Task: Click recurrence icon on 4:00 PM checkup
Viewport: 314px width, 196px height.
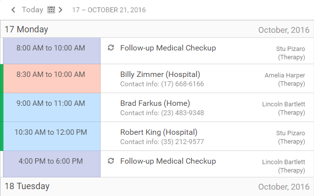Action: [111, 161]
